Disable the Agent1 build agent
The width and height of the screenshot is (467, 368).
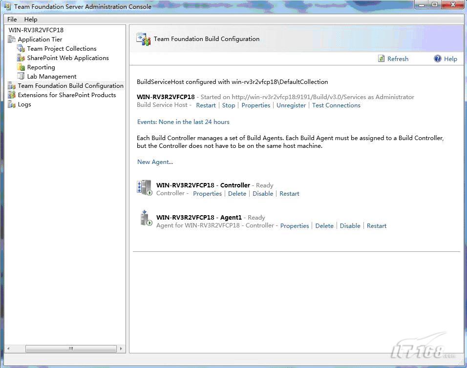[350, 226]
